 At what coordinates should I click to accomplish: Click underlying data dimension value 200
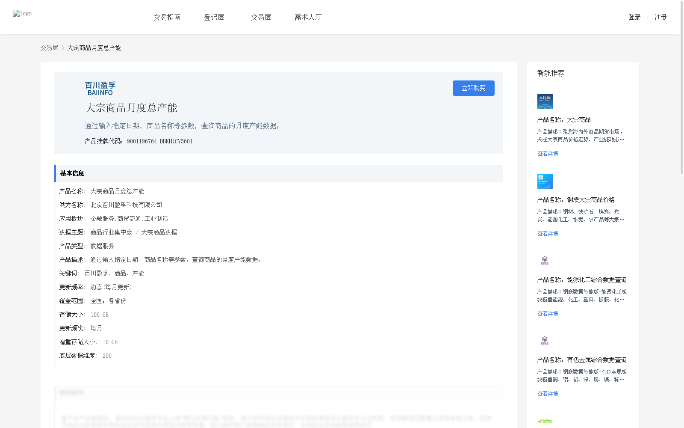[x=107, y=356]
